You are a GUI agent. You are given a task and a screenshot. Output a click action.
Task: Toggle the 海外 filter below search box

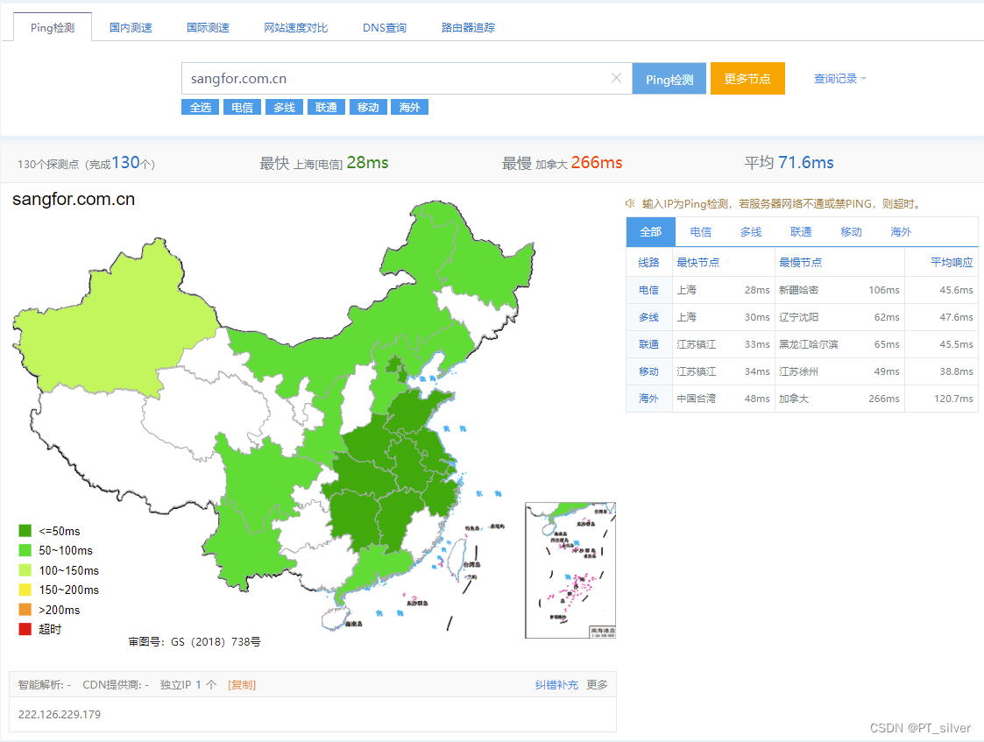click(x=410, y=107)
